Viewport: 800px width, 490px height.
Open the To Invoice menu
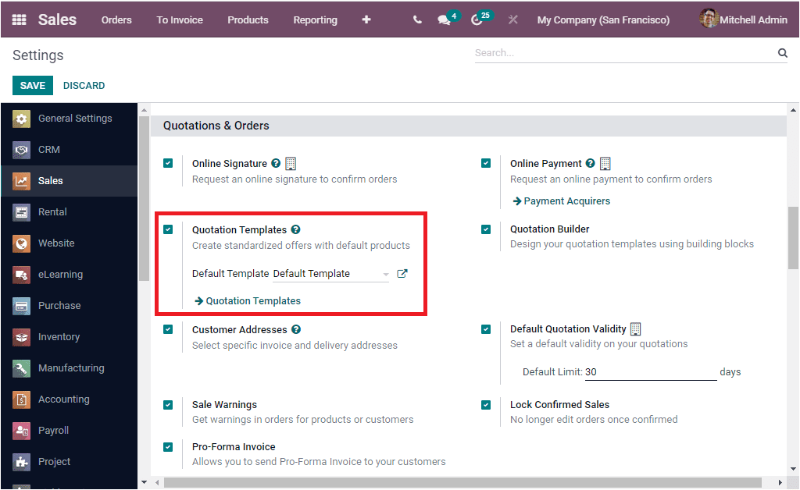coord(179,20)
